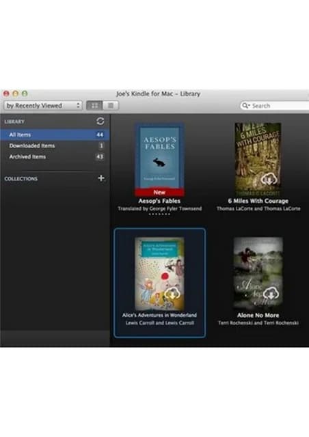Image resolution: width=309 pixels, height=437 pixels.
Task: Click the Archived Items count badge 43
Action: coord(100,156)
